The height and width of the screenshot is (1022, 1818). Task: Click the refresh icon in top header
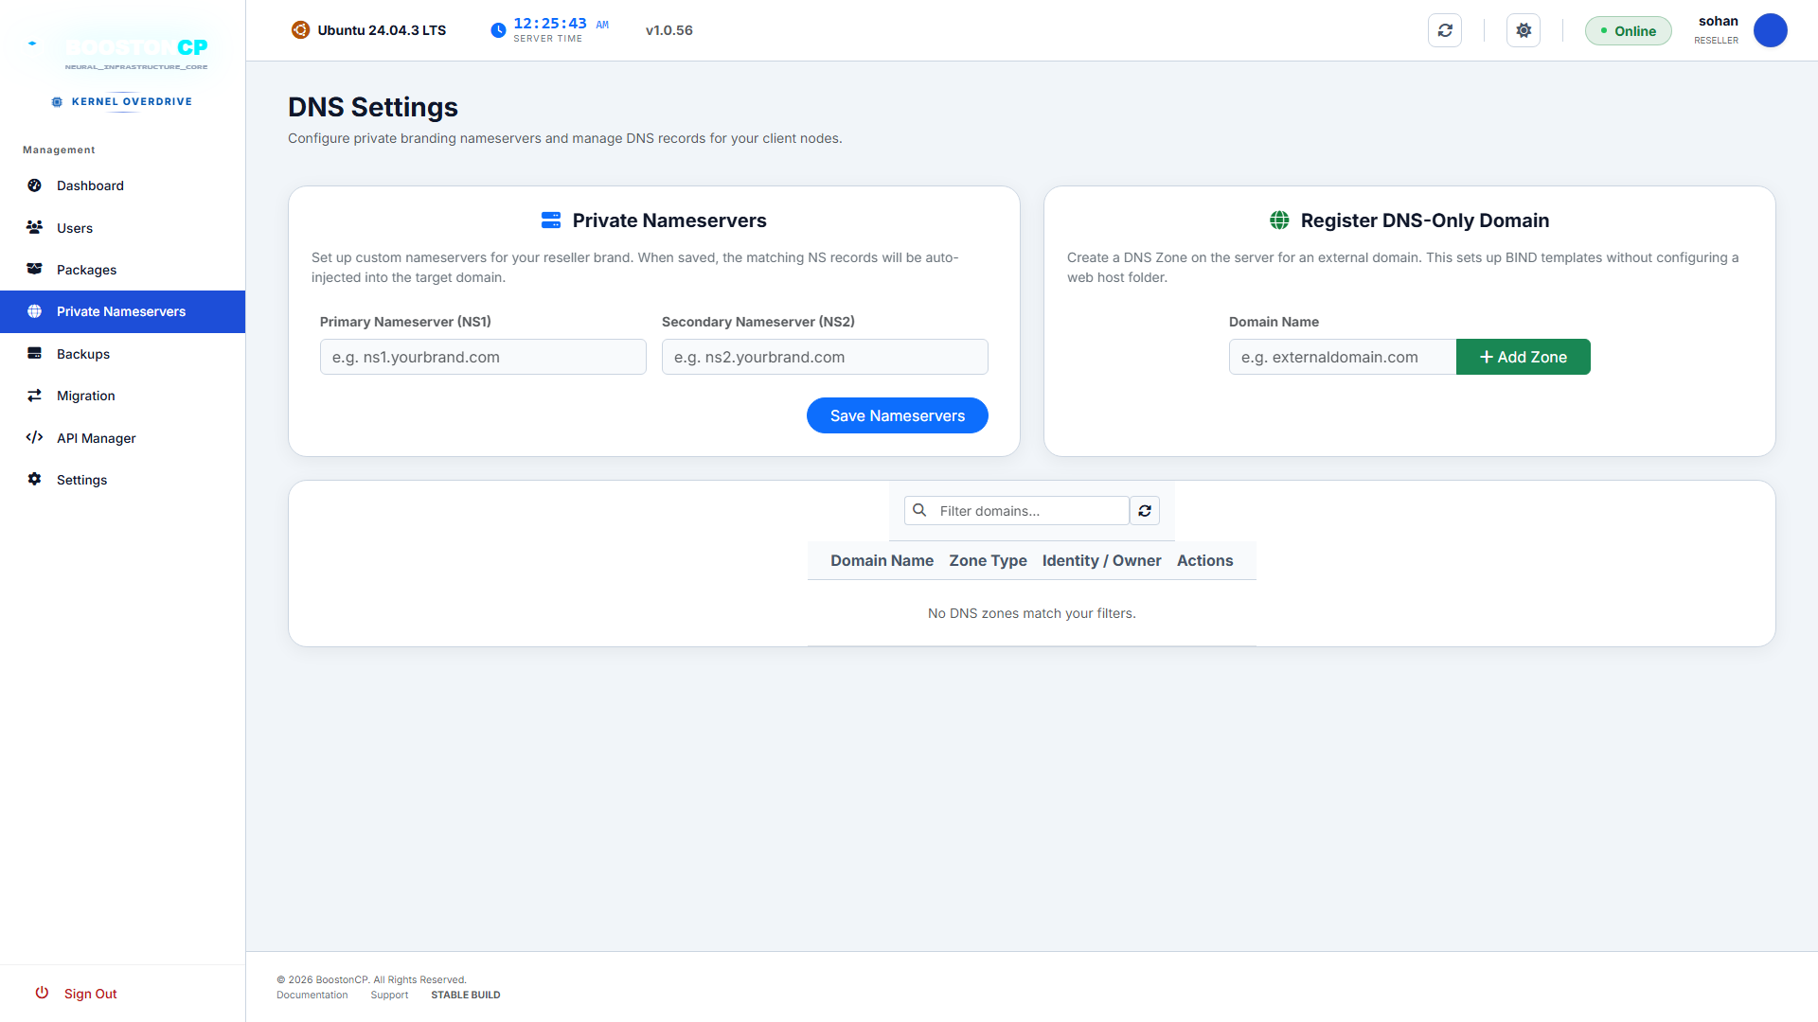click(1445, 30)
